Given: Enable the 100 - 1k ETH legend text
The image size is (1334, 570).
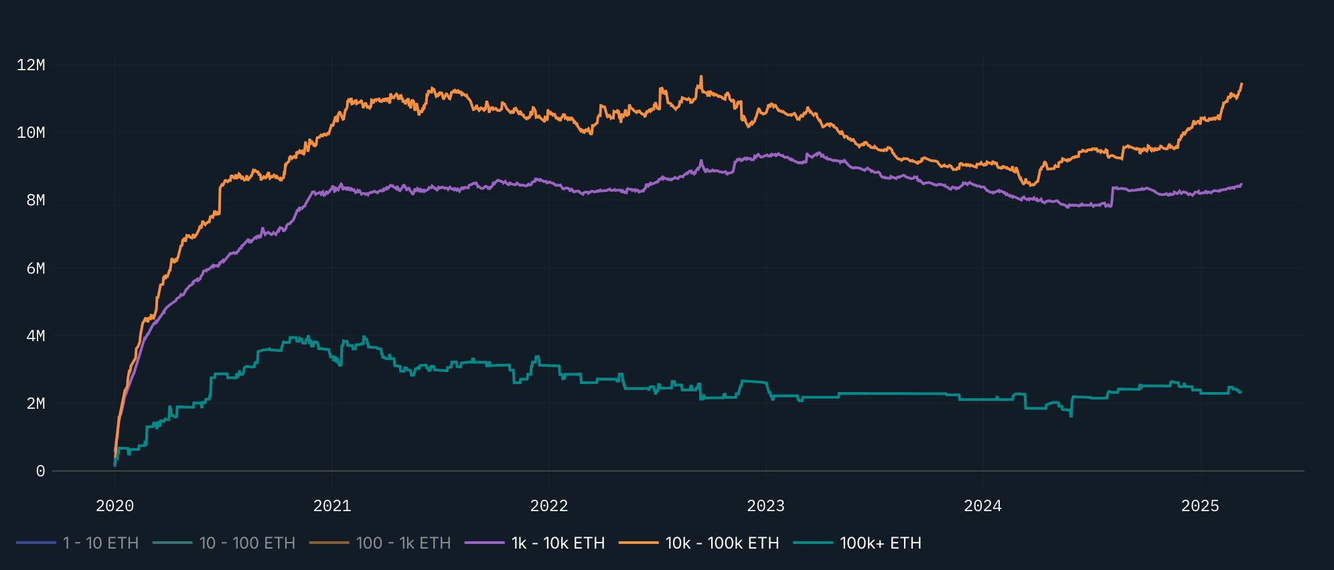Looking at the screenshot, I should [x=403, y=543].
